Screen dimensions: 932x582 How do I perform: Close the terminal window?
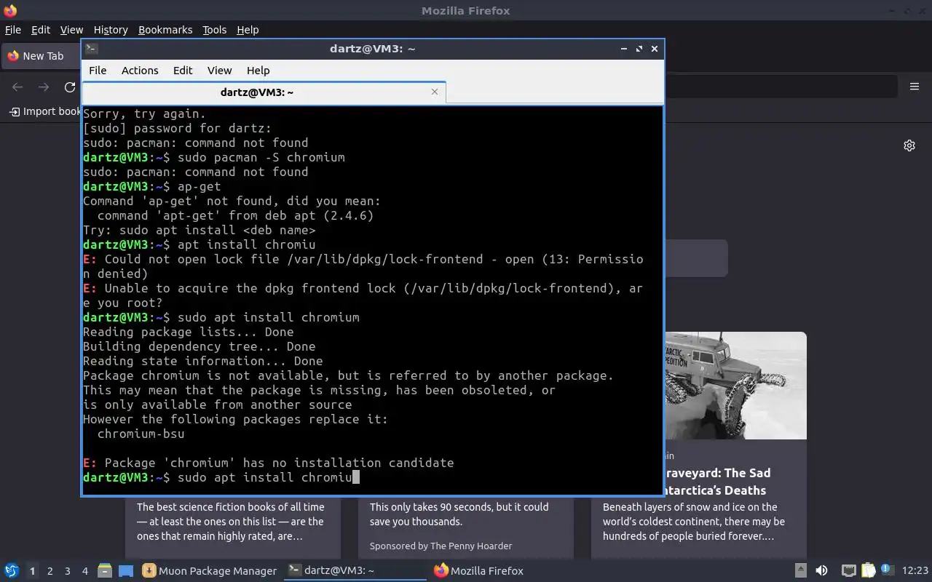pyautogui.click(x=655, y=49)
